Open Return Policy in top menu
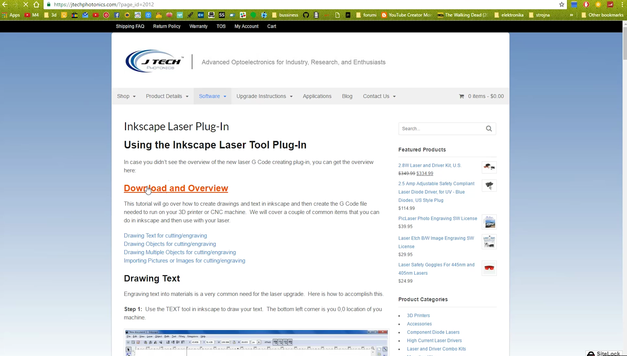Viewport: 627px width, 356px height. (x=167, y=26)
